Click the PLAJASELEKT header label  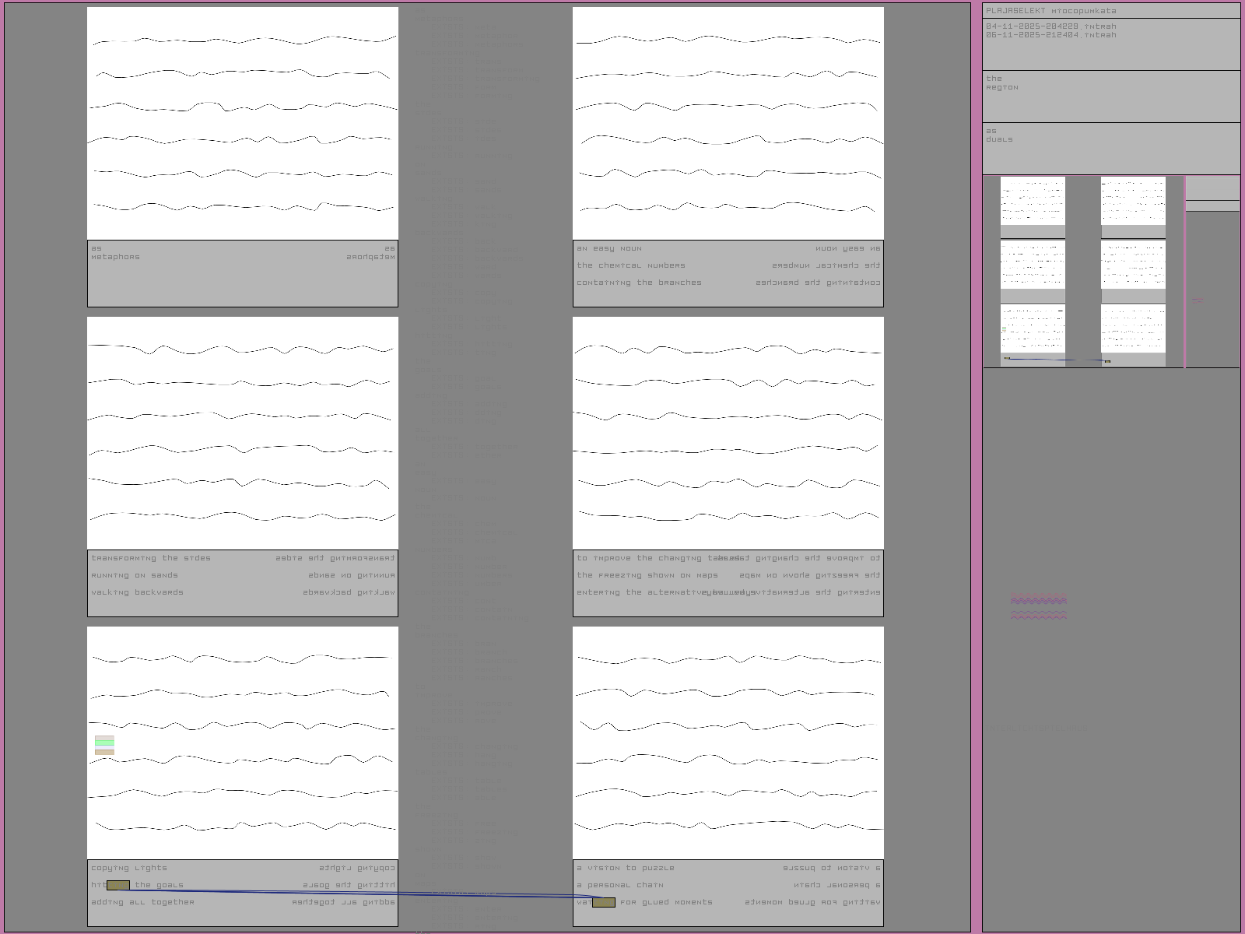[x=1015, y=11]
